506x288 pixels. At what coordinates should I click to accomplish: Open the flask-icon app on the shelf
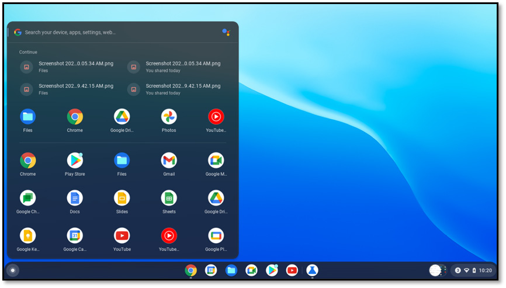pos(312,270)
